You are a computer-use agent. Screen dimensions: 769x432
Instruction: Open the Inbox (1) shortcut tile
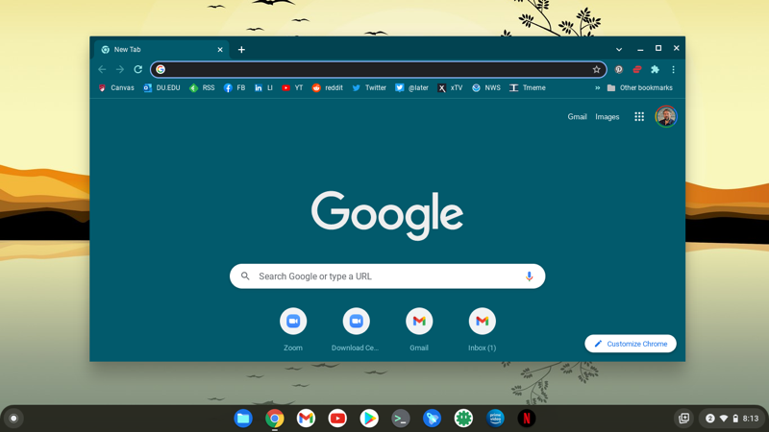tap(483, 329)
